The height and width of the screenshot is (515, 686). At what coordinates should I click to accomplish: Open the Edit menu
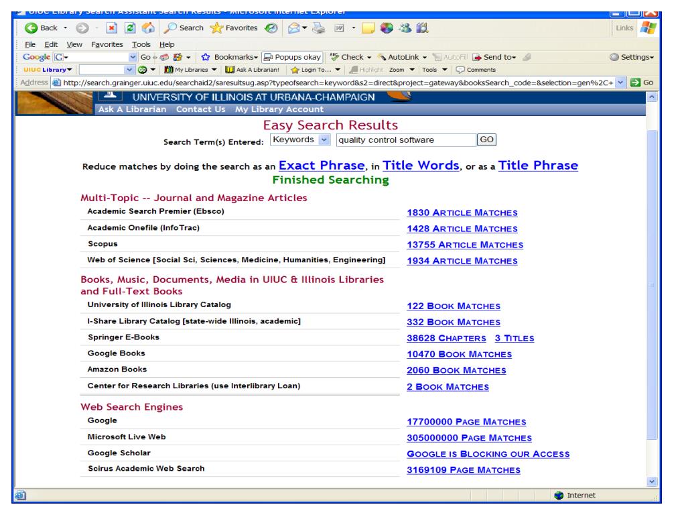51,44
